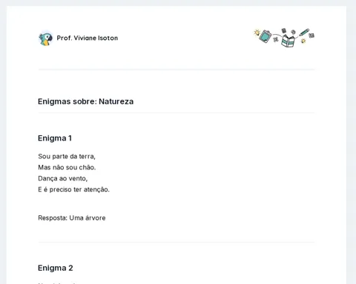
Task: Click the small dark card above the book
Action: (x=284, y=30)
